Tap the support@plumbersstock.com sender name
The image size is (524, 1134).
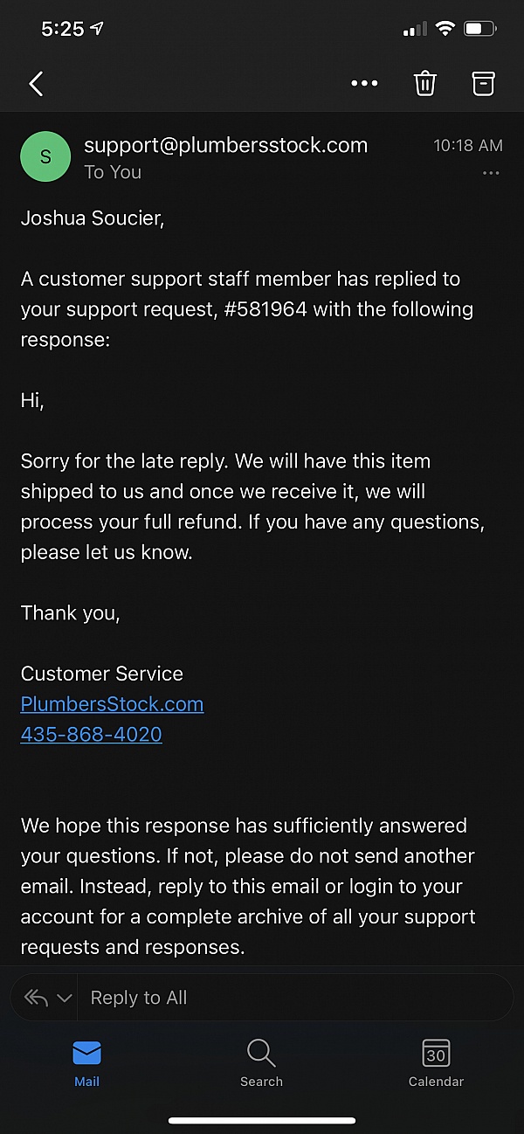pyautogui.click(x=225, y=145)
